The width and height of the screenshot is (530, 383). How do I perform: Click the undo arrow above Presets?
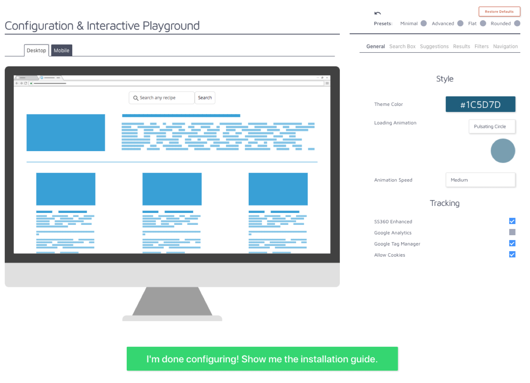tap(378, 13)
